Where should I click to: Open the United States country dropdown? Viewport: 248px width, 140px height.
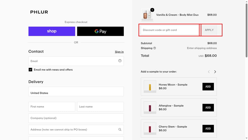(x=76, y=92)
